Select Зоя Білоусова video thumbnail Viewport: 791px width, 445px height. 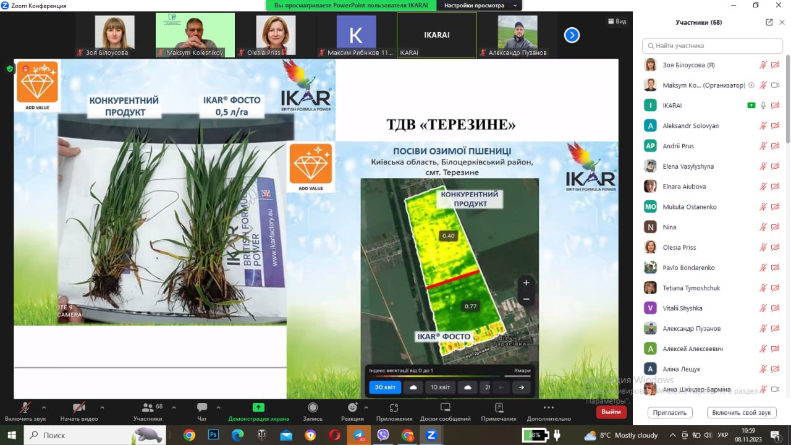pos(115,35)
